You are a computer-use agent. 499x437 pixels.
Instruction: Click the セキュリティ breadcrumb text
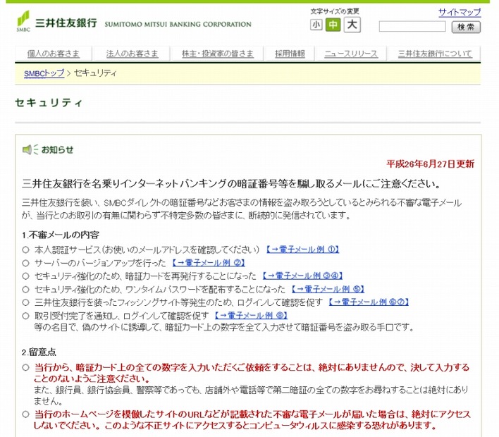[x=95, y=73]
